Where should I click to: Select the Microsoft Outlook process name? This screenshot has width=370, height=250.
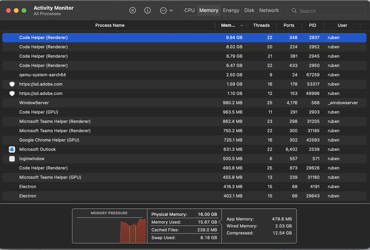coord(37,149)
